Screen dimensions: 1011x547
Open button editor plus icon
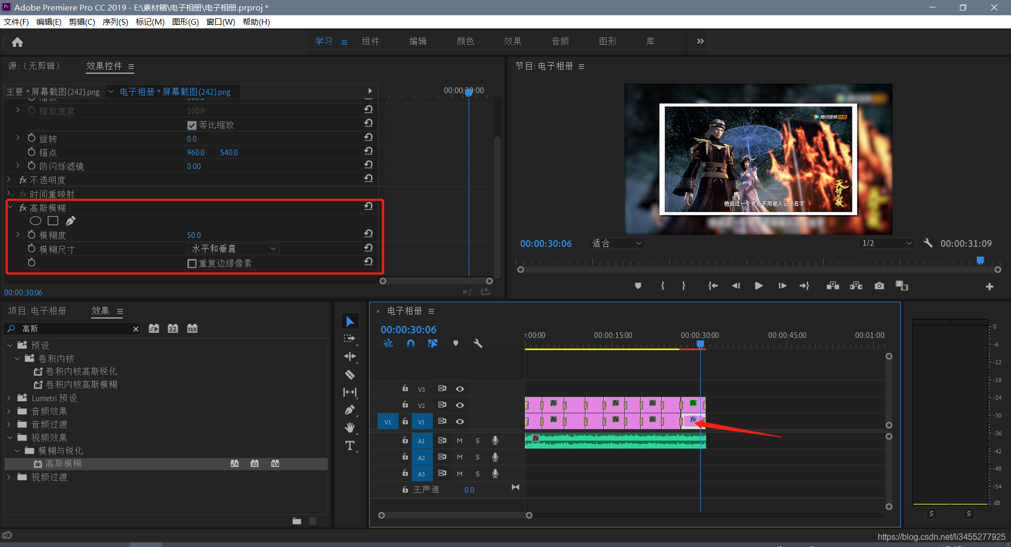pos(989,286)
